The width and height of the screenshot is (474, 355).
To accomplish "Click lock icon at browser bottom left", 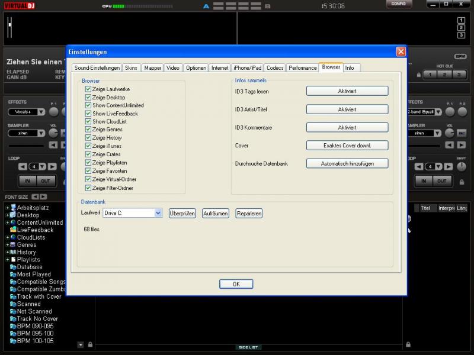I will 90,344.
